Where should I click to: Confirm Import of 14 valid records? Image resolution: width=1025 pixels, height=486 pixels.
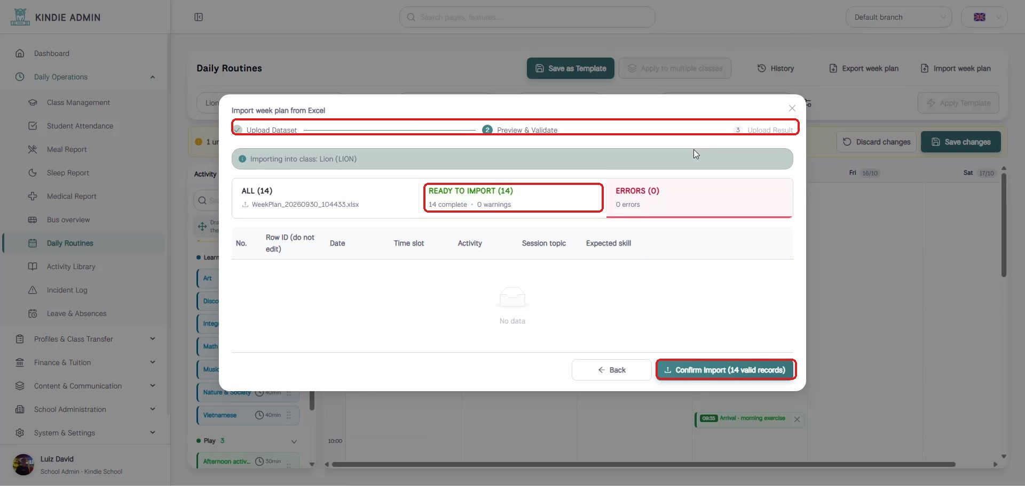pyautogui.click(x=726, y=370)
